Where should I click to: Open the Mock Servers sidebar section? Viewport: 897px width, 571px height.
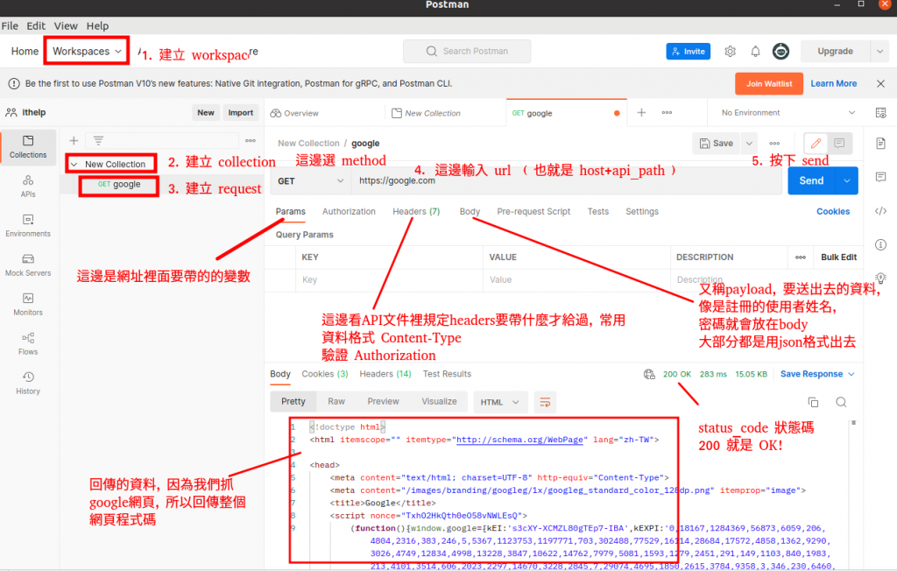(x=28, y=265)
